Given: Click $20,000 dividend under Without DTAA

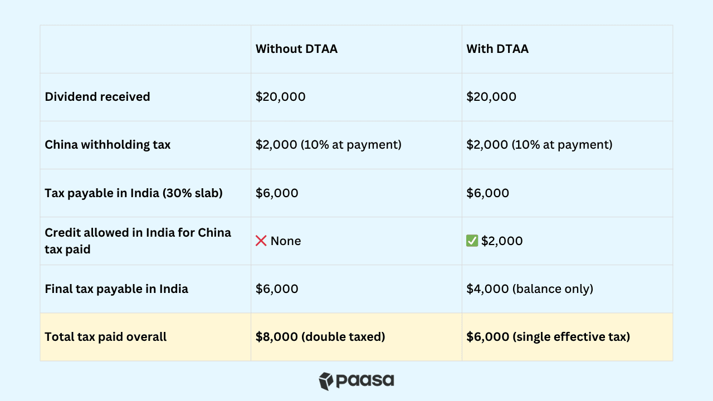Looking at the screenshot, I should 281,97.
